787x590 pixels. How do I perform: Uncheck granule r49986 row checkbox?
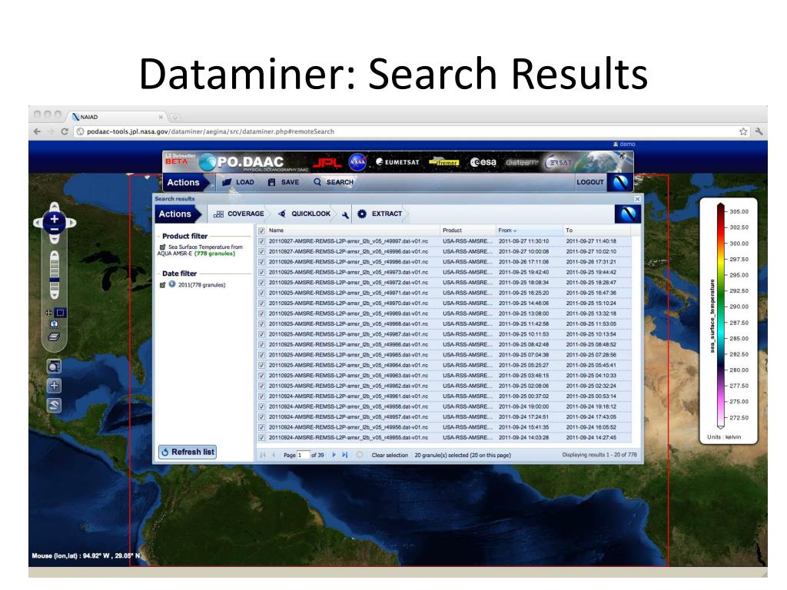coord(261,262)
